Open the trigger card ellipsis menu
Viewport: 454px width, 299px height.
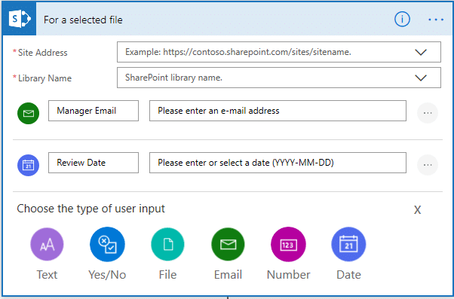(x=436, y=20)
